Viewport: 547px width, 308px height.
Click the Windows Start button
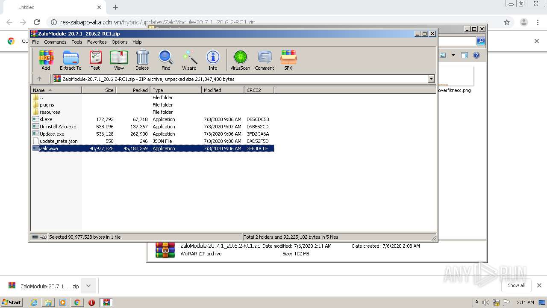(x=12, y=302)
